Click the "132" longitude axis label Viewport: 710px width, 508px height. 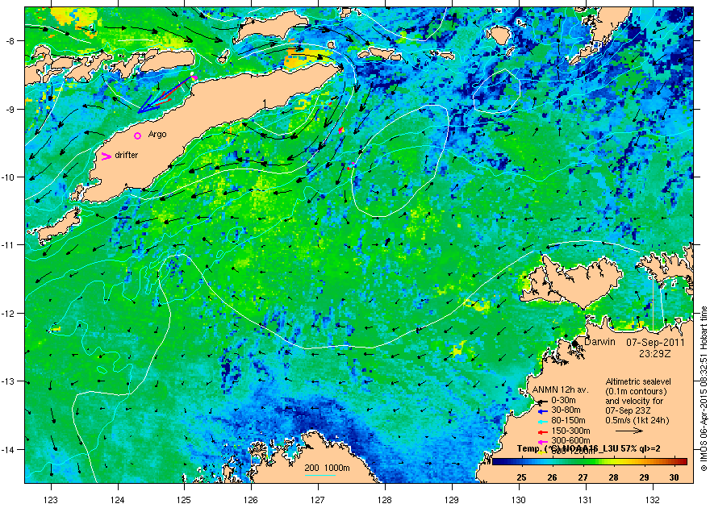tap(653, 500)
